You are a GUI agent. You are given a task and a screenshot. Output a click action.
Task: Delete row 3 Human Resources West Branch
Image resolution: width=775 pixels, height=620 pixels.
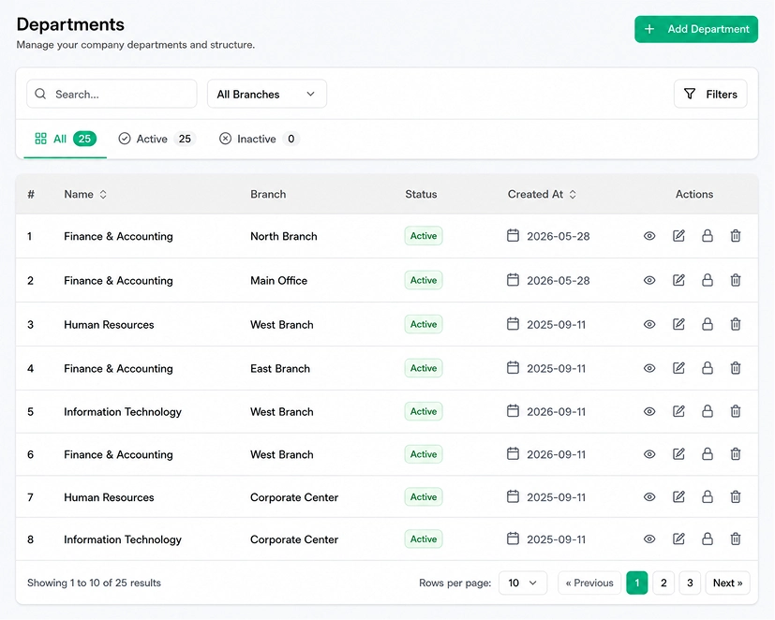[736, 324]
